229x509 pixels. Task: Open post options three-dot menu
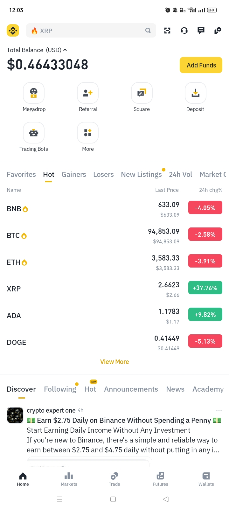coord(219,410)
